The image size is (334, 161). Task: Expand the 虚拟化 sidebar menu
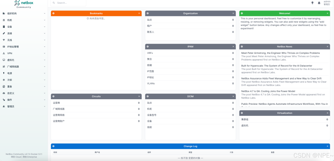pyautogui.click(x=24, y=60)
